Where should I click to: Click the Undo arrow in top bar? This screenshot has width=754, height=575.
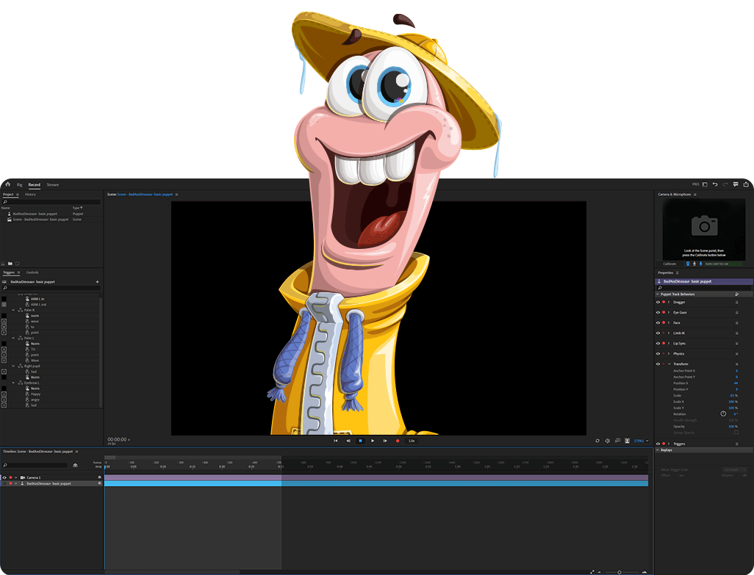pyautogui.click(x=715, y=184)
